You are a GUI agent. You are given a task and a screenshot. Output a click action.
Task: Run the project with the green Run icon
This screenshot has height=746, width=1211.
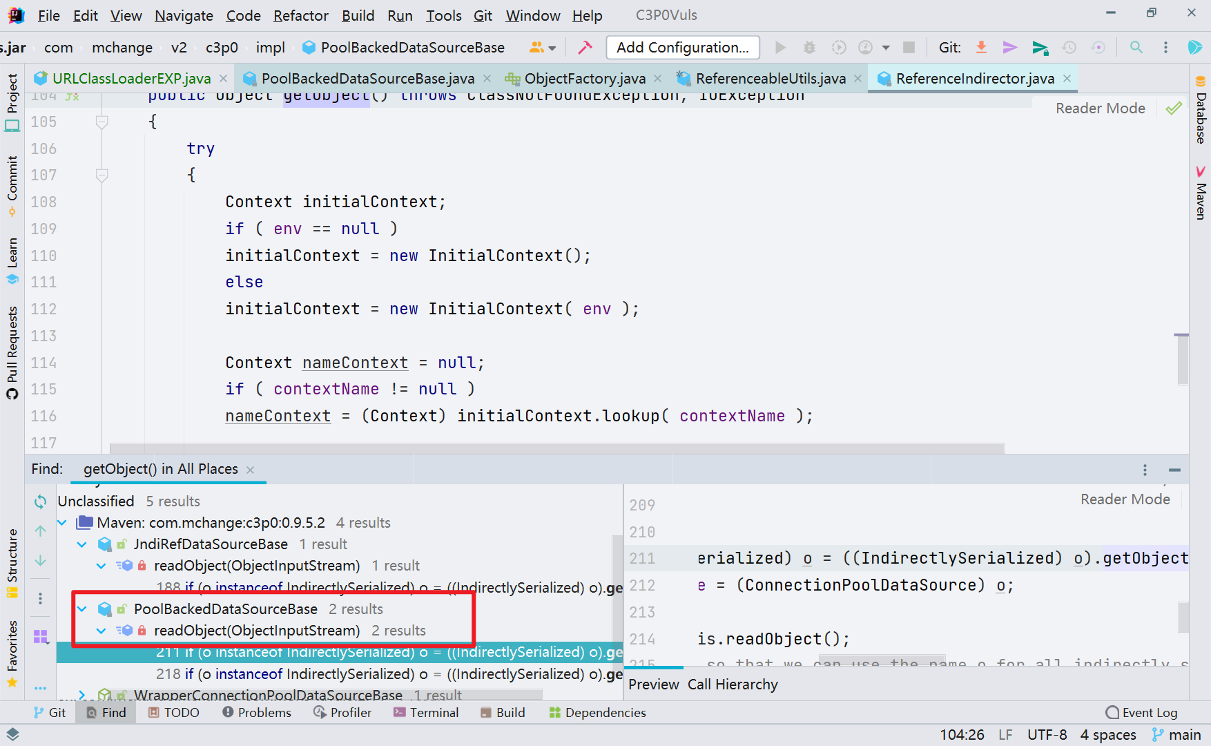coord(780,47)
